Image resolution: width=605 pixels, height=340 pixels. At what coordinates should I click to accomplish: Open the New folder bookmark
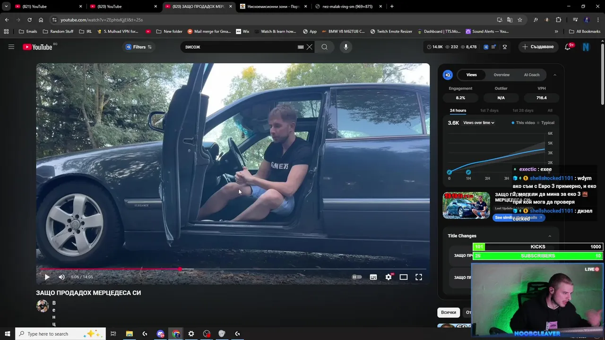169,32
